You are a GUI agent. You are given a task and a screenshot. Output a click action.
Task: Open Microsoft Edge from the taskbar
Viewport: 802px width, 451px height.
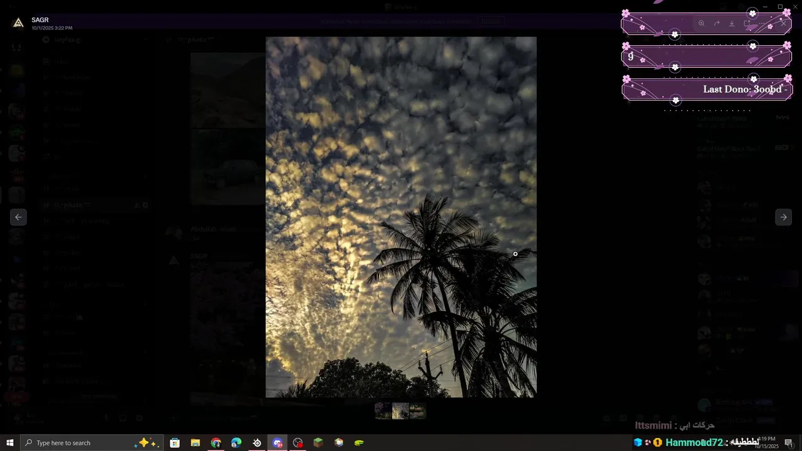point(236,443)
